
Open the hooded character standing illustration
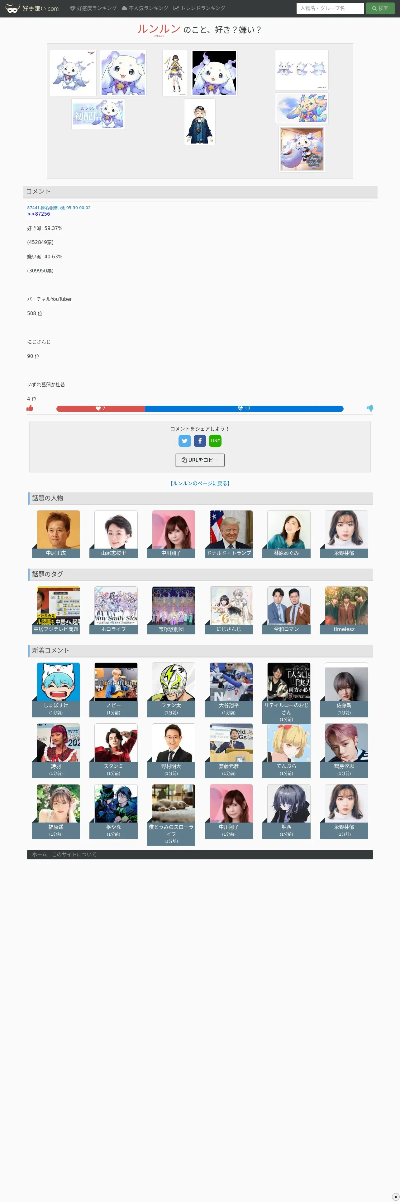click(200, 122)
